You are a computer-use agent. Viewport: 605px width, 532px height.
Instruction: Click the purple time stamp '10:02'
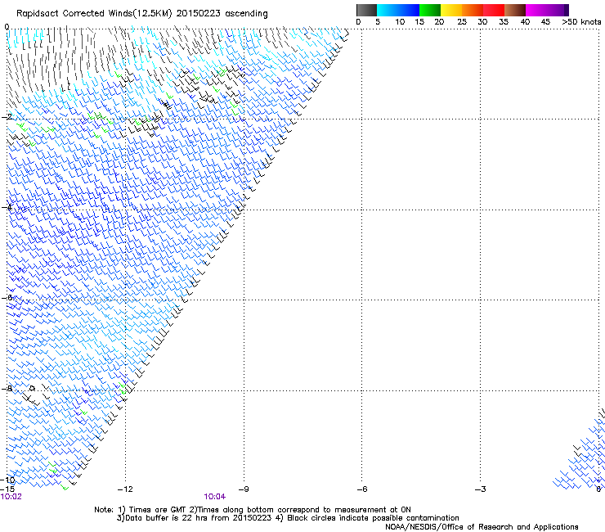(11, 497)
